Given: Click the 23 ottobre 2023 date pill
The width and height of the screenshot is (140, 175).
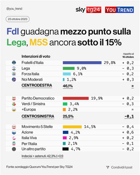Looking at the screenshot, I should pos(18,19).
